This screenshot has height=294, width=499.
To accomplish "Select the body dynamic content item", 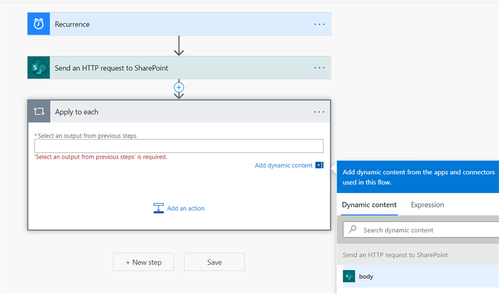I will click(x=366, y=276).
